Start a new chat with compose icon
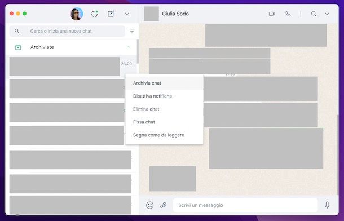 (111, 14)
